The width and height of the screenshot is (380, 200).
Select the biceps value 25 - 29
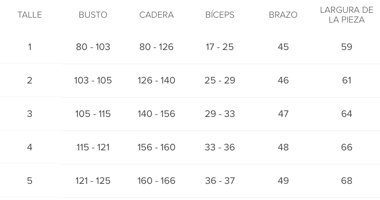[x=220, y=80]
